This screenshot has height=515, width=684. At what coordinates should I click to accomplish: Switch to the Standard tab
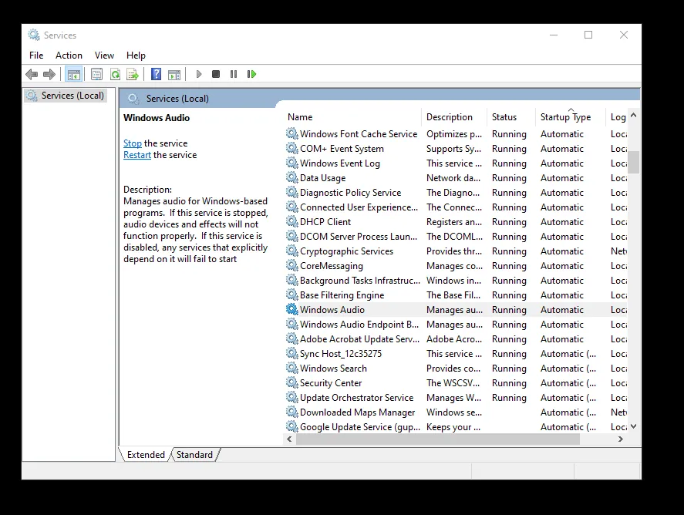(194, 455)
